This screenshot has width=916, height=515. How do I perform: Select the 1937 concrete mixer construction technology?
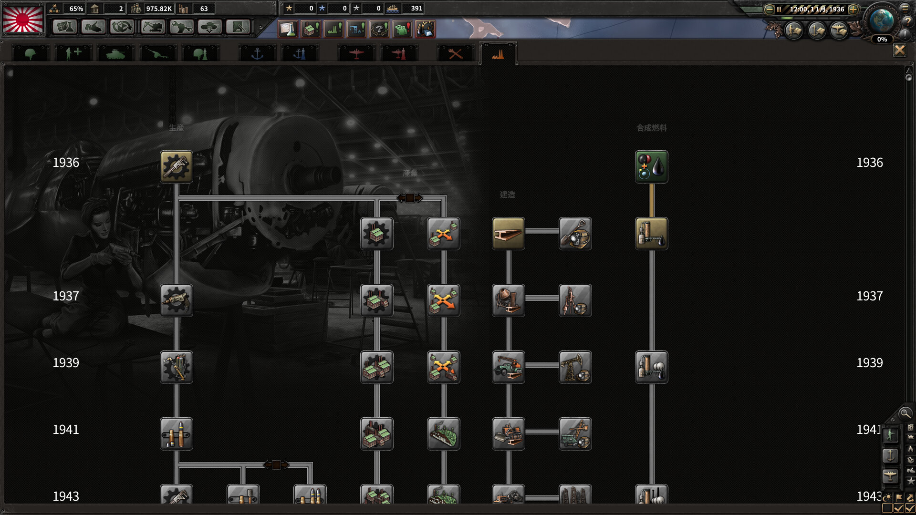pyautogui.click(x=508, y=300)
